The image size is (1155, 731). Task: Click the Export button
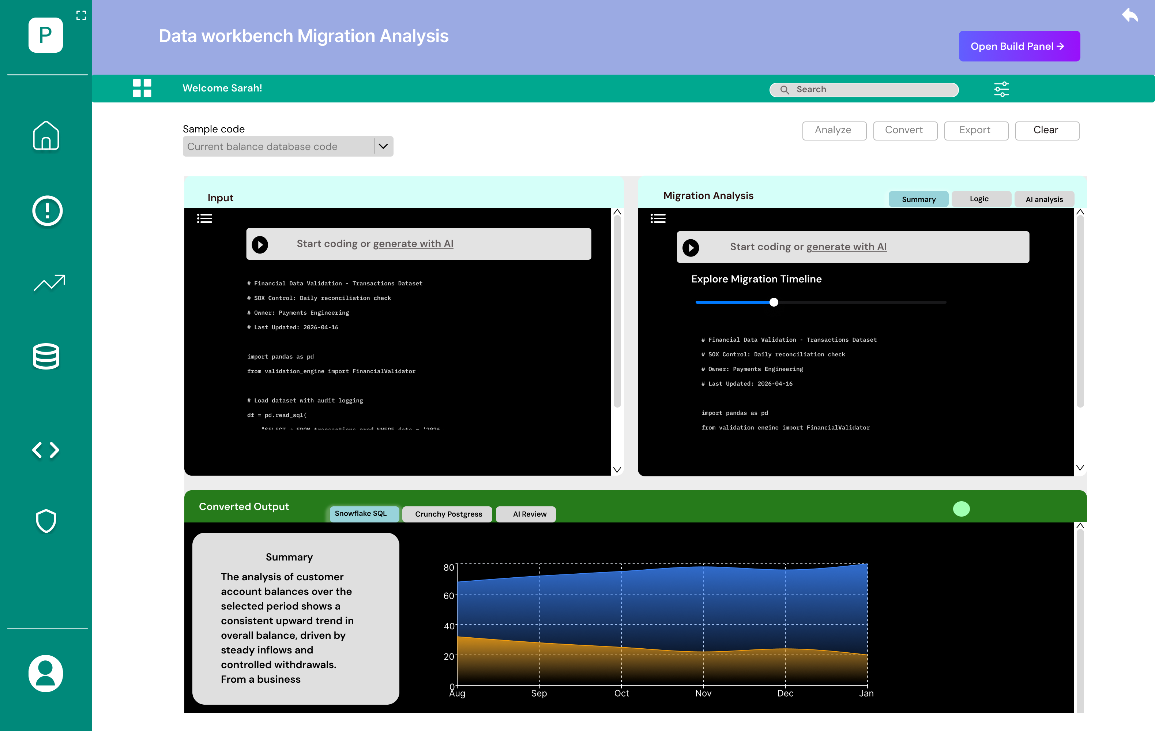pos(976,131)
